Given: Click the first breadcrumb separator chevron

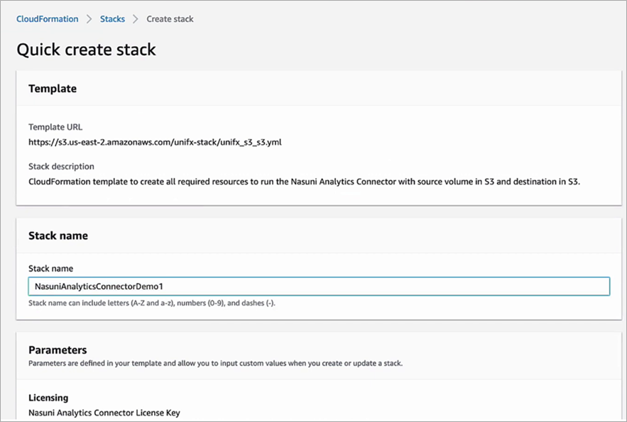Looking at the screenshot, I should (x=87, y=19).
